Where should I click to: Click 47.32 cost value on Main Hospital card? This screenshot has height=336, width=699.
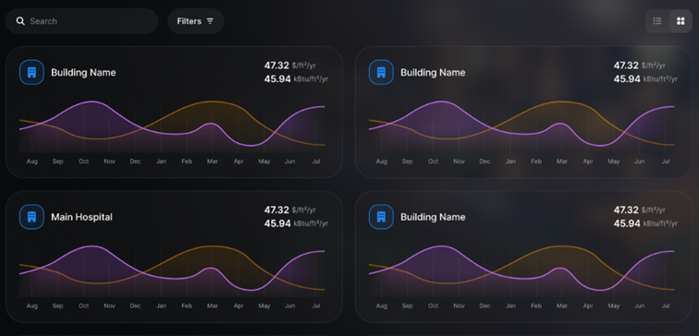point(276,210)
